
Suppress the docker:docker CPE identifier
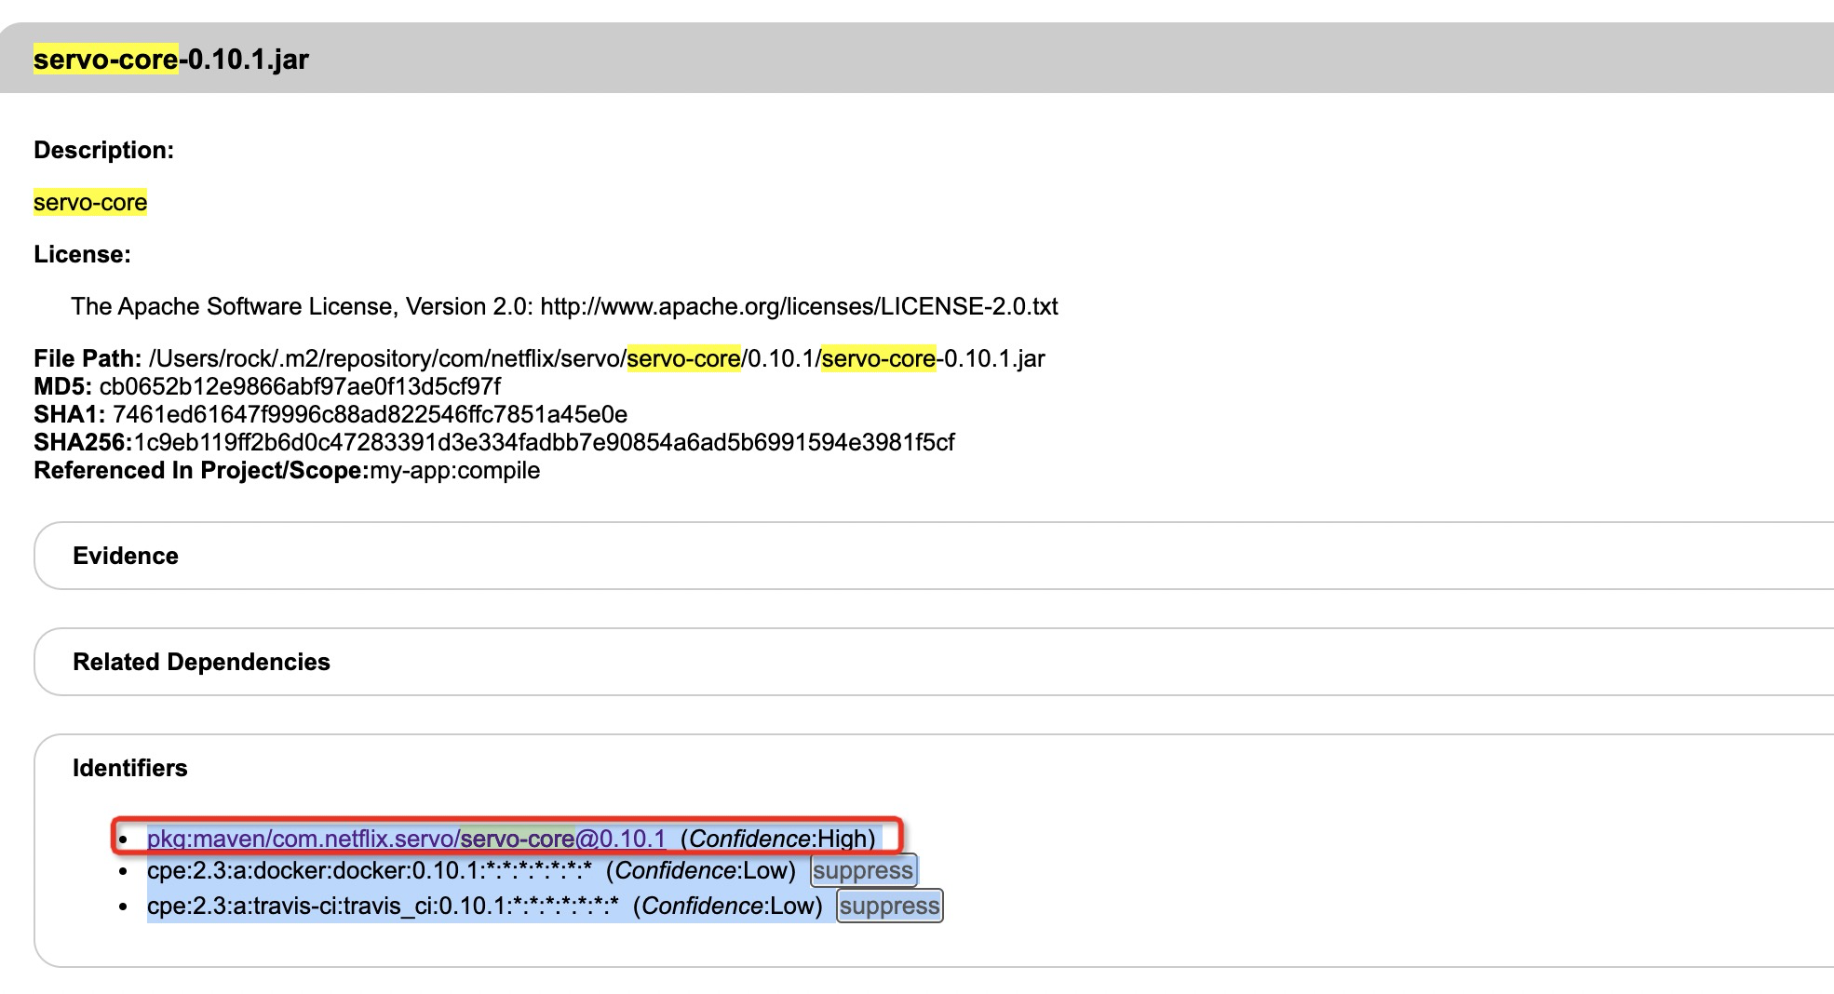[863, 870]
